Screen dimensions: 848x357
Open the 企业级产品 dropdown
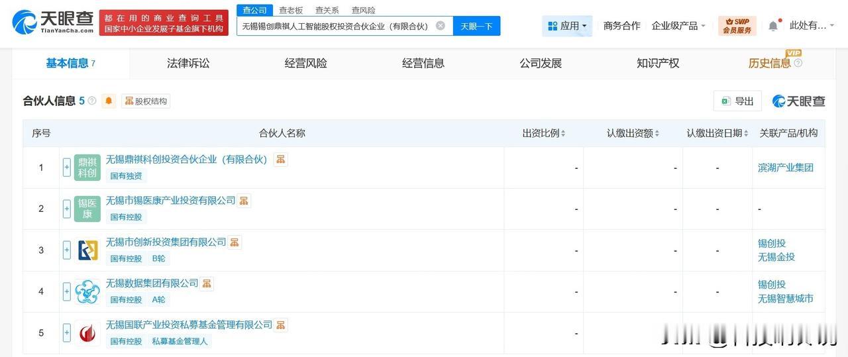(678, 26)
